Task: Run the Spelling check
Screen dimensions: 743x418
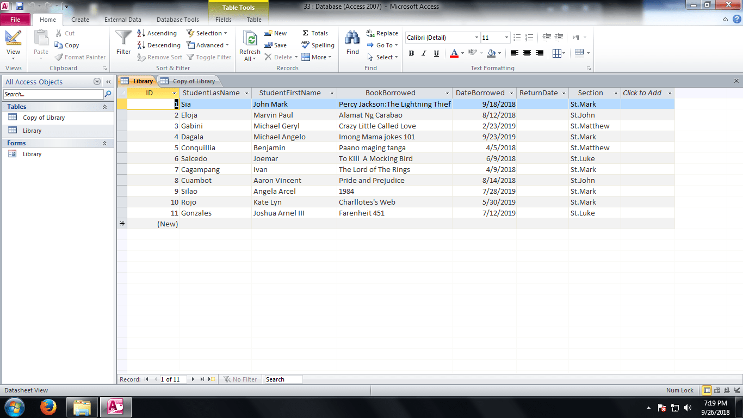Action: pos(318,45)
